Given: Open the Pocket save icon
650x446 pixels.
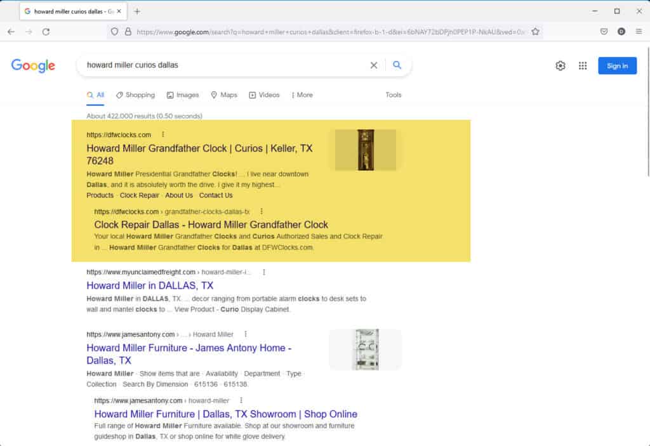Looking at the screenshot, I should coord(604,32).
